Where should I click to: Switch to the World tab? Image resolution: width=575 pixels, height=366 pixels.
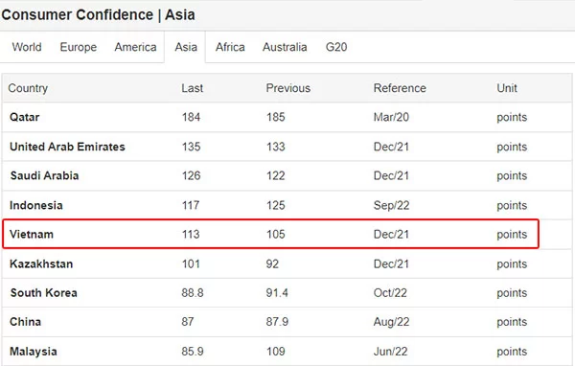pos(27,47)
